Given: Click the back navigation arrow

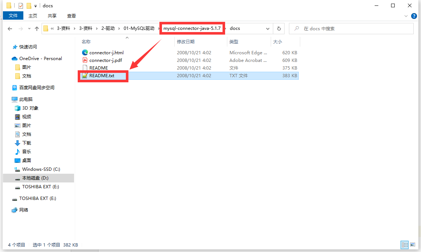Looking at the screenshot, I should (10, 29).
